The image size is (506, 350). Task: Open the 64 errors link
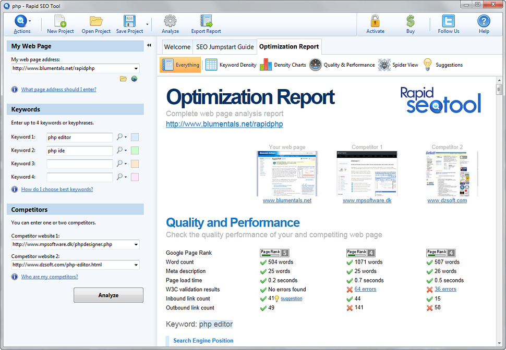click(x=365, y=290)
